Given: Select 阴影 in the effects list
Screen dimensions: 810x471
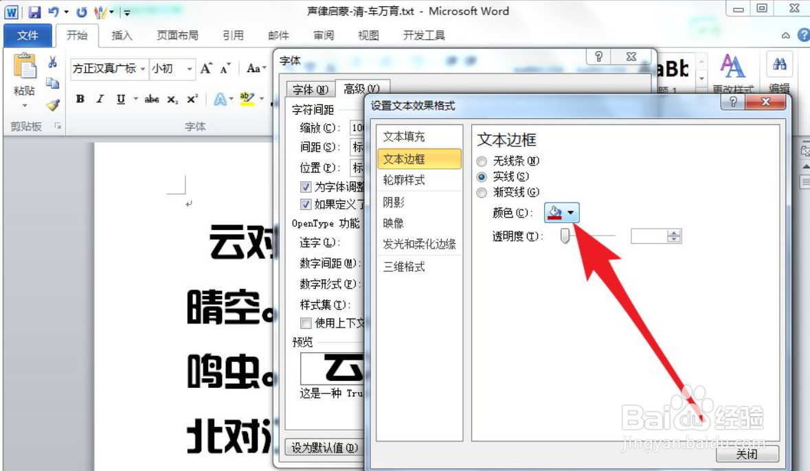Looking at the screenshot, I should (393, 202).
